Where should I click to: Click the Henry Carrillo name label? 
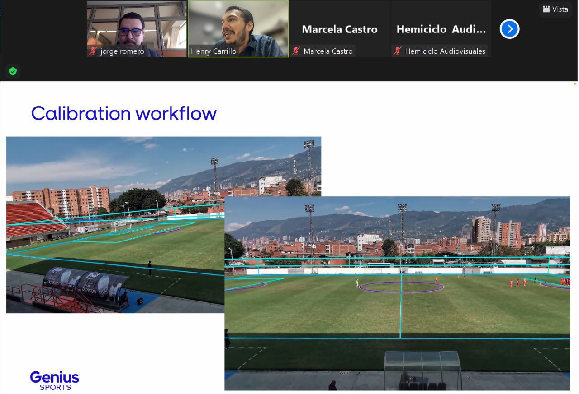click(214, 51)
